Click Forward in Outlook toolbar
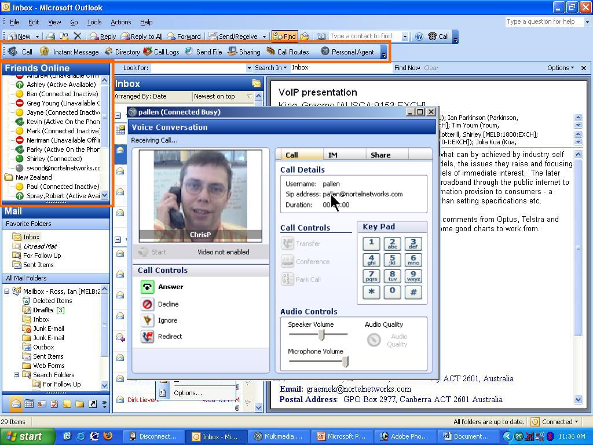Image resolution: width=593 pixels, height=445 pixels. click(x=184, y=37)
